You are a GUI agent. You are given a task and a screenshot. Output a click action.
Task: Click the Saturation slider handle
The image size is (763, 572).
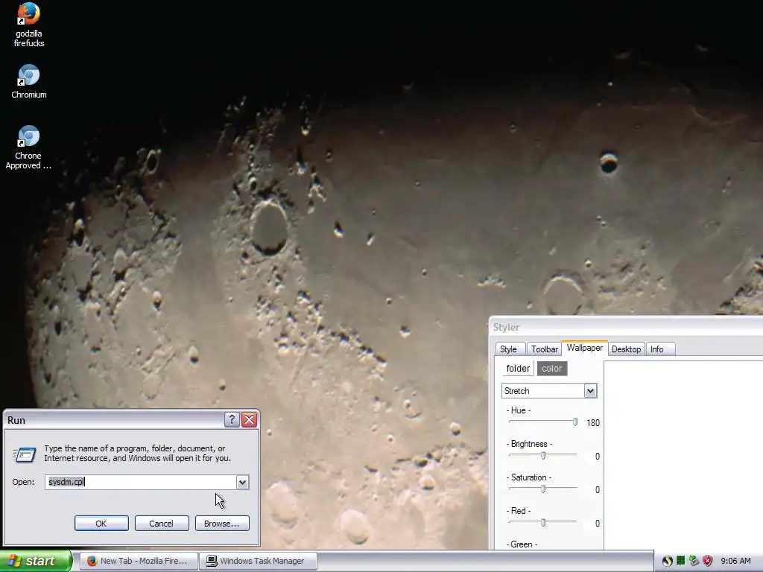[543, 489]
